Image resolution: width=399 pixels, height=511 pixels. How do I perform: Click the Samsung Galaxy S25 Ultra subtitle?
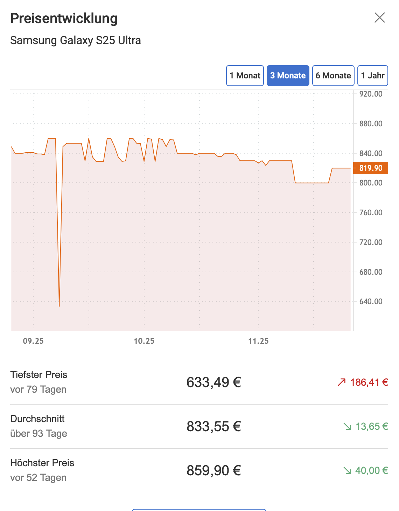click(76, 40)
